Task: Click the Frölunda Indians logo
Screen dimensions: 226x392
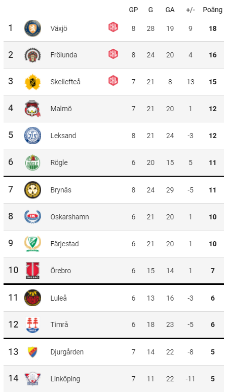Action: pyautogui.click(x=32, y=55)
